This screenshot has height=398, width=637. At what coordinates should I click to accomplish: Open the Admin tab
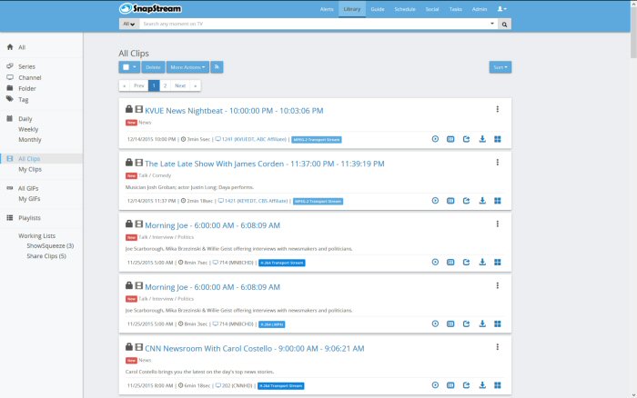pyautogui.click(x=480, y=9)
